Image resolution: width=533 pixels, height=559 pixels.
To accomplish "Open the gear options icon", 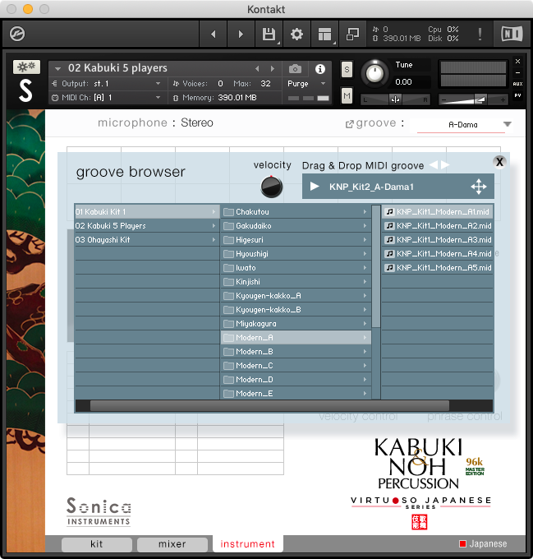I will [296, 35].
